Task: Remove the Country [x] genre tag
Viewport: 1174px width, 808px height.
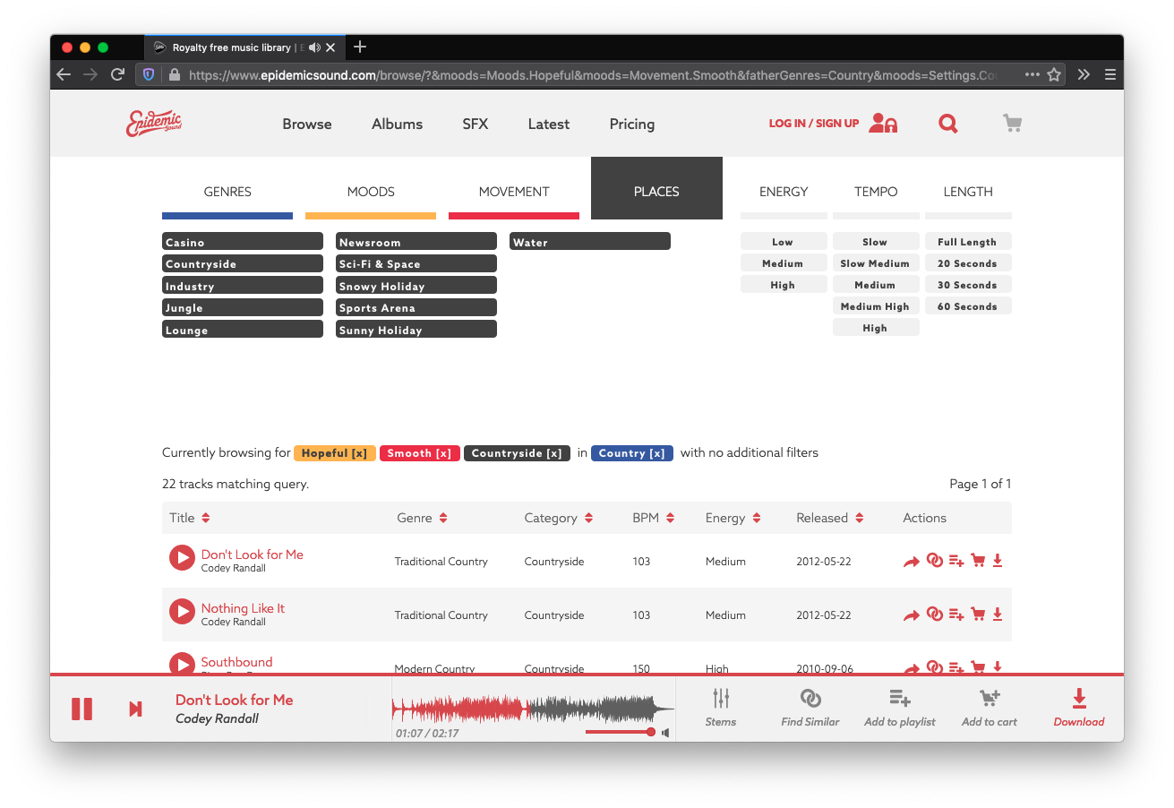Action: (x=632, y=453)
